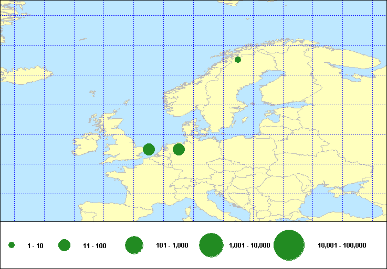
Task: Click the "1 - 10" legend label
Action: click(35, 246)
